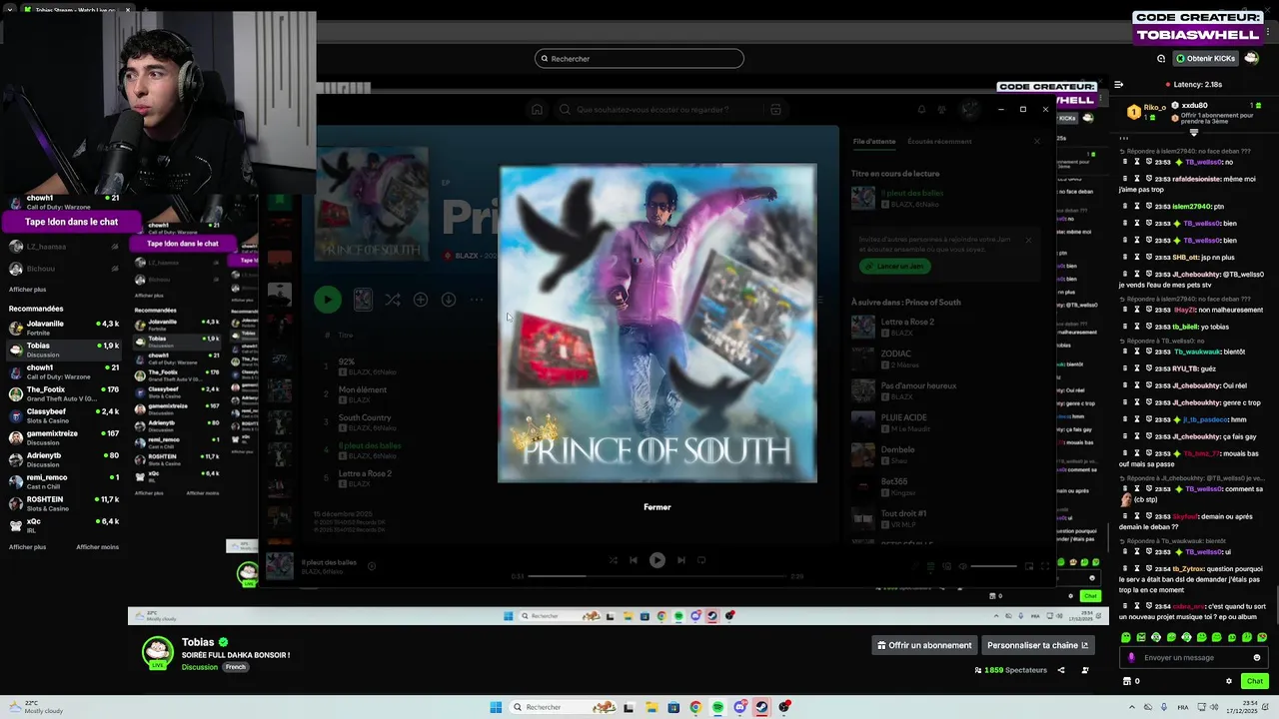The width and height of the screenshot is (1279, 719).
Task: Open the Discussion category link under Tobias
Action: (x=200, y=667)
